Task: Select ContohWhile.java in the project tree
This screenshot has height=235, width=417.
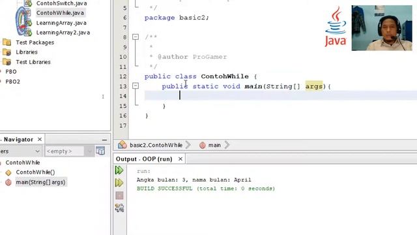Action: (x=60, y=13)
